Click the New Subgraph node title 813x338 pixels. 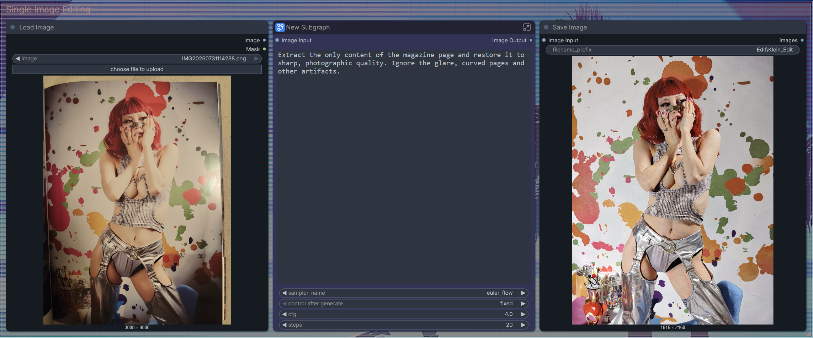pos(308,27)
